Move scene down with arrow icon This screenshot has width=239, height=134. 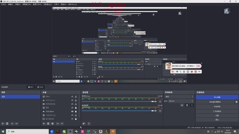click(x=17, y=124)
